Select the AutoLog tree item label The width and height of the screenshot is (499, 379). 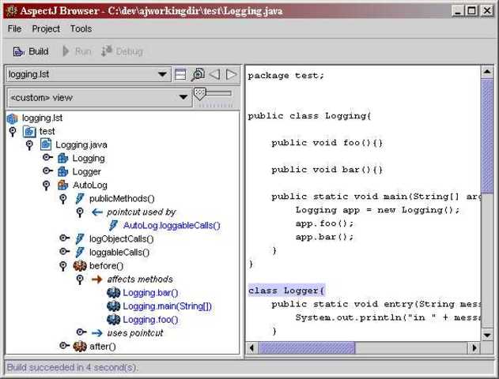pyautogui.click(x=89, y=185)
